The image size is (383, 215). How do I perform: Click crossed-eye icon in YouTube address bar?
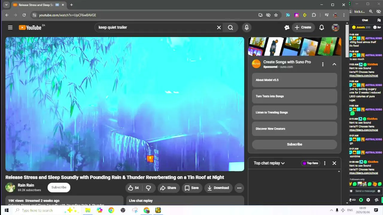click(268, 15)
